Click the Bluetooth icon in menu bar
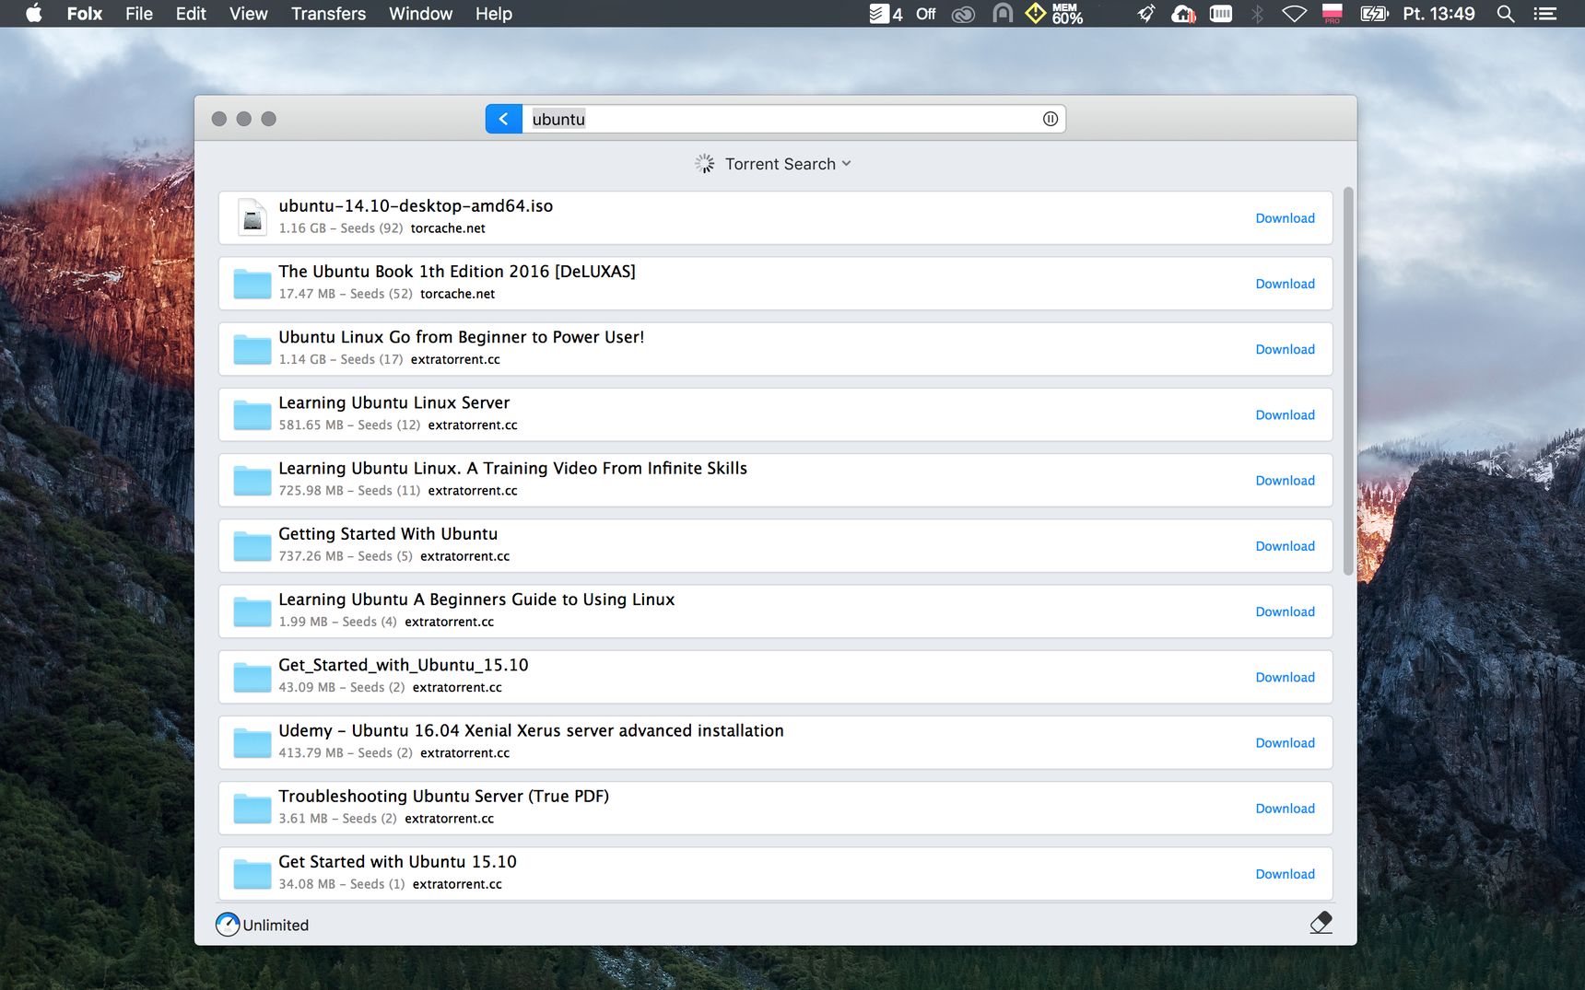Viewport: 1585px width, 990px height. [1257, 14]
